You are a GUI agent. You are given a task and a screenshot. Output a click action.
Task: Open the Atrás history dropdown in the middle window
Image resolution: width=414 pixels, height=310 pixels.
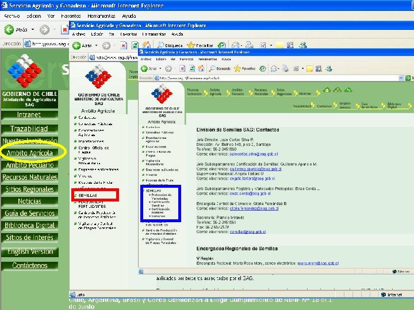(96, 45)
